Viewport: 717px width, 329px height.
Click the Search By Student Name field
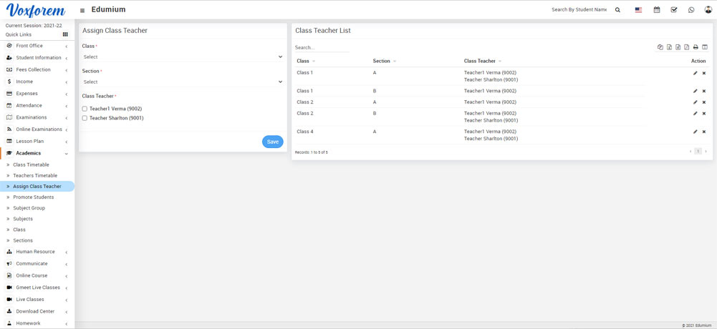point(579,10)
